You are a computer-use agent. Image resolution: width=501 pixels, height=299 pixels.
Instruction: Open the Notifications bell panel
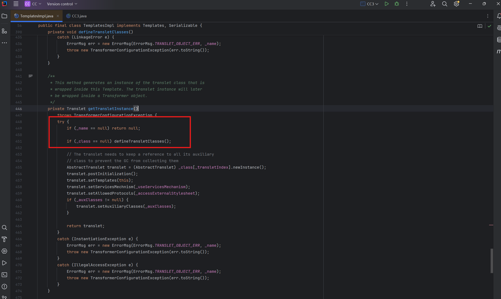click(x=499, y=16)
